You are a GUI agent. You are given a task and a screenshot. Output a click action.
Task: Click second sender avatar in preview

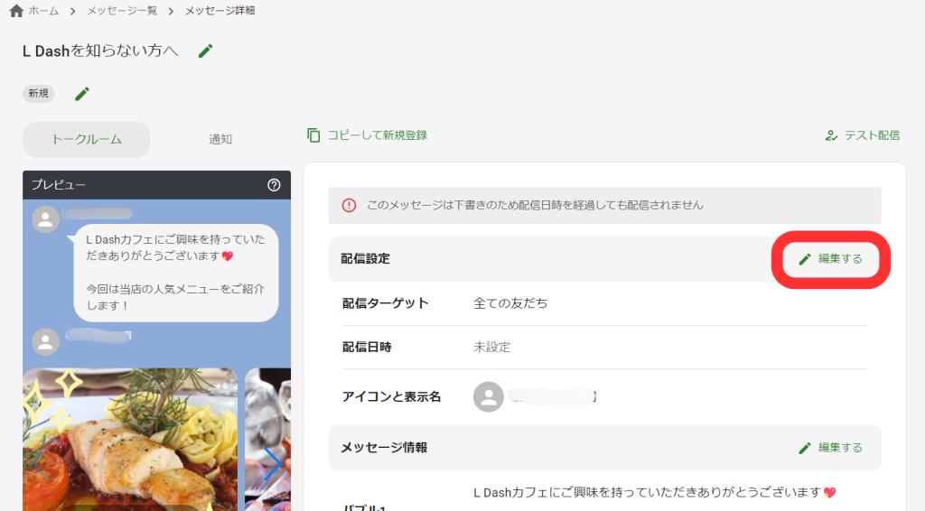click(x=45, y=342)
